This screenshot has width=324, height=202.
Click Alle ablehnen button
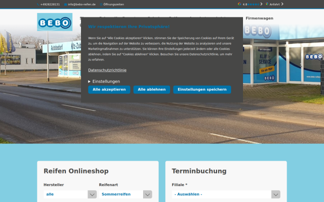click(x=152, y=89)
